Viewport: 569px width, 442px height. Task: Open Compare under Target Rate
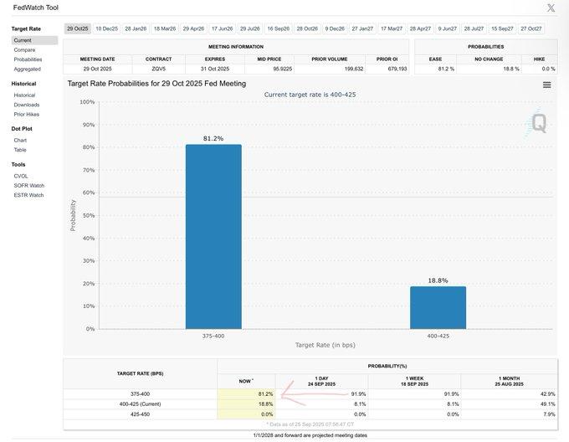[24, 49]
